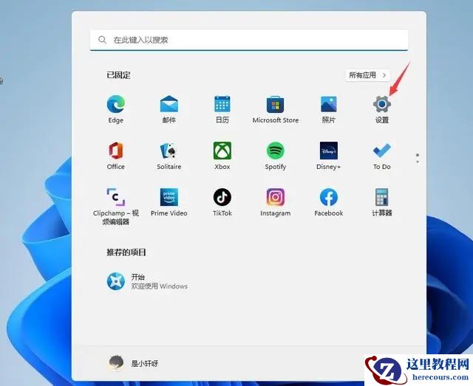473x386 pixels.
Task: Start the Solitaire game
Action: click(x=169, y=156)
